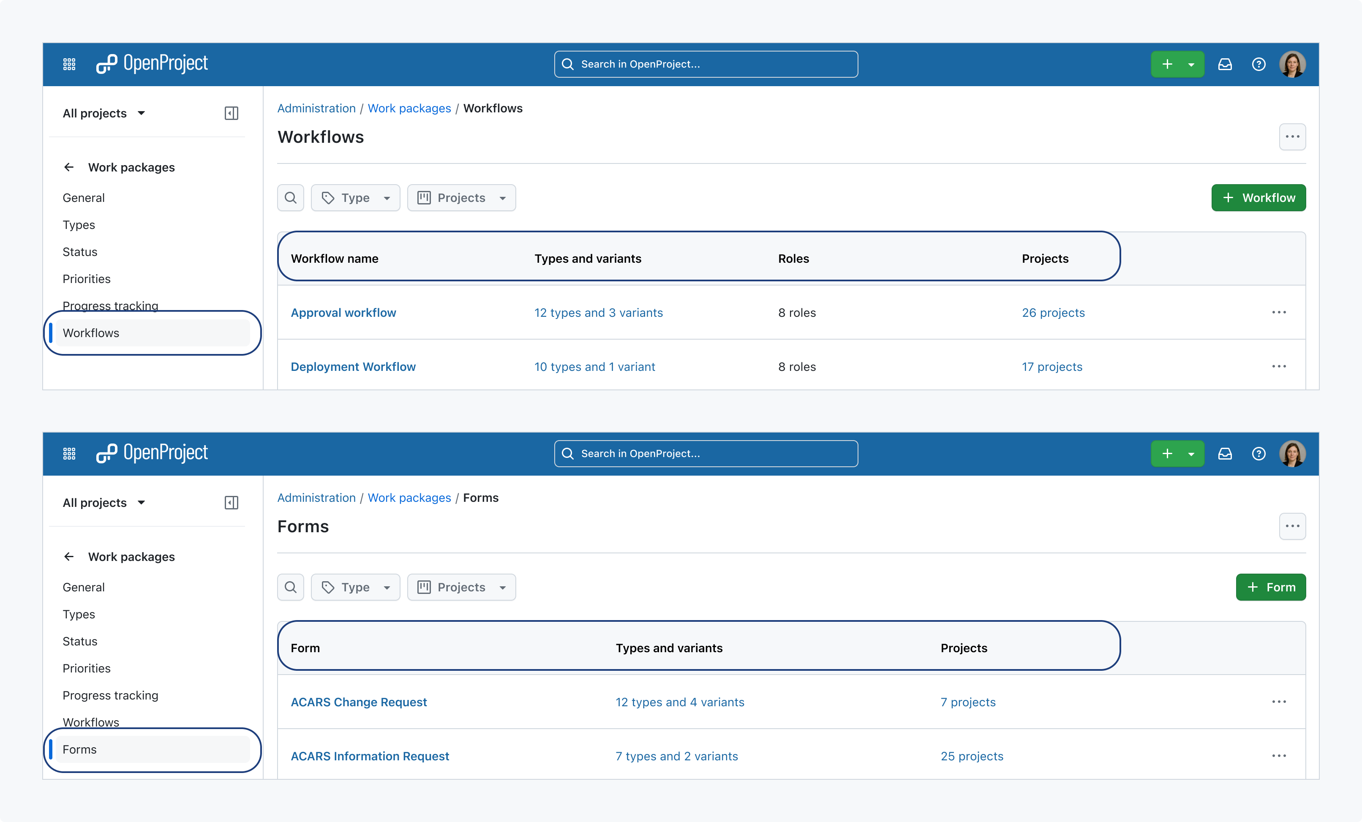The width and height of the screenshot is (1362, 822).
Task: Click the search field in the Workflows window
Action: 706,64
